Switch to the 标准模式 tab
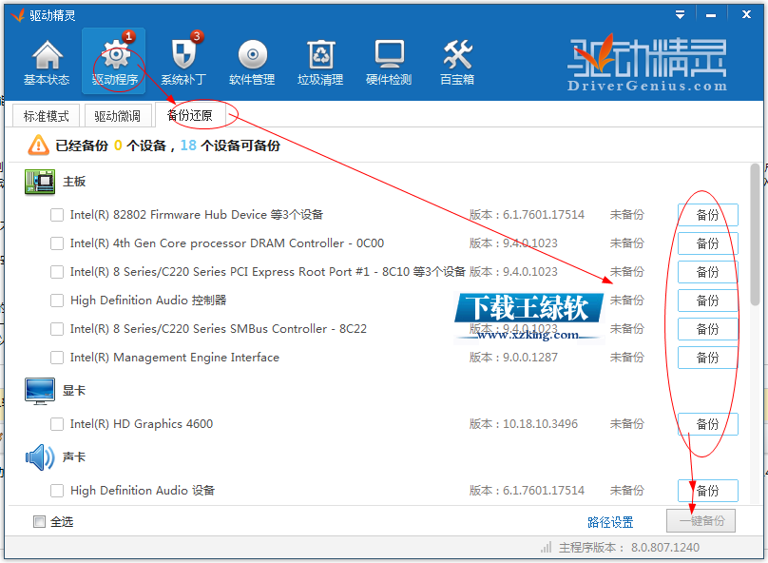The height and width of the screenshot is (563, 768). [46, 116]
